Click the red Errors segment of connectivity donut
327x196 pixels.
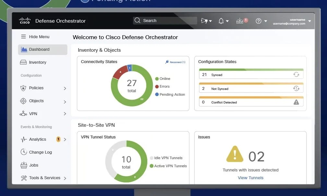(x=120, y=72)
